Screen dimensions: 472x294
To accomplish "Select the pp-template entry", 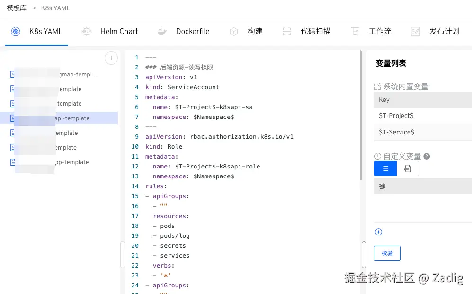I will pyautogui.click(x=60, y=162).
